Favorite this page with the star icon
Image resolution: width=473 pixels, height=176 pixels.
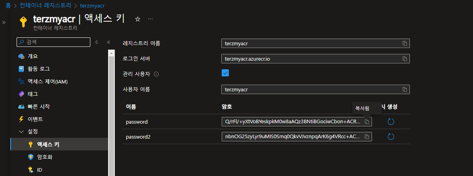point(138,19)
